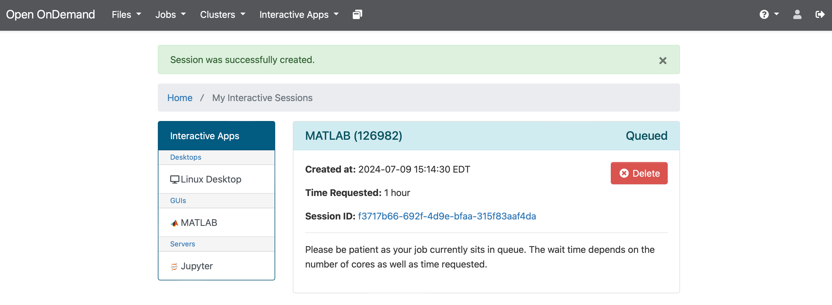832x305 pixels.
Task: Click the help question mark icon
Action: tap(764, 15)
